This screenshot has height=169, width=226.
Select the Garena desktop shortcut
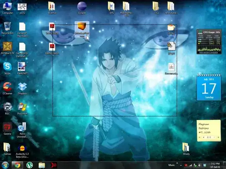point(8,129)
